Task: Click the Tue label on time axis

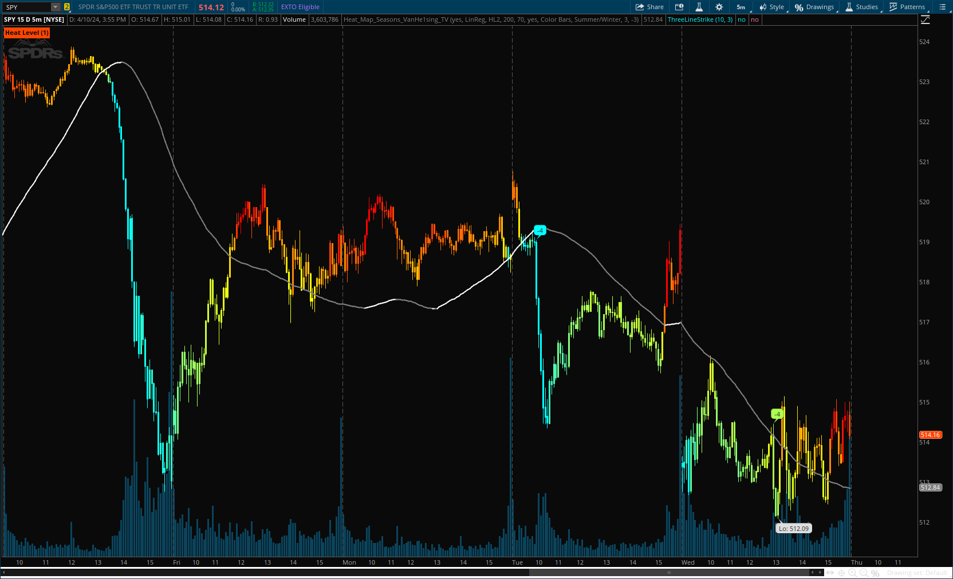Action: pyautogui.click(x=517, y=562)
